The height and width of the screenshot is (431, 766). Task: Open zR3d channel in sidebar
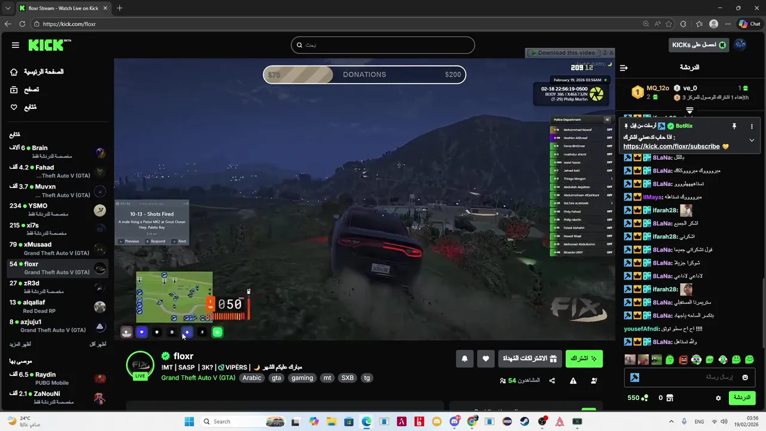pos(57,287)
